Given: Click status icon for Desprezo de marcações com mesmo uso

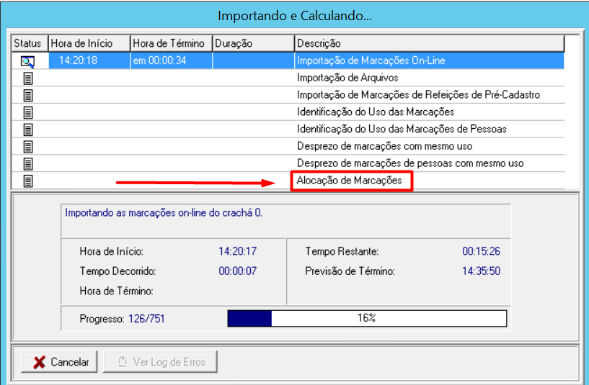Looking at the screenshot, I should (28, 147).
